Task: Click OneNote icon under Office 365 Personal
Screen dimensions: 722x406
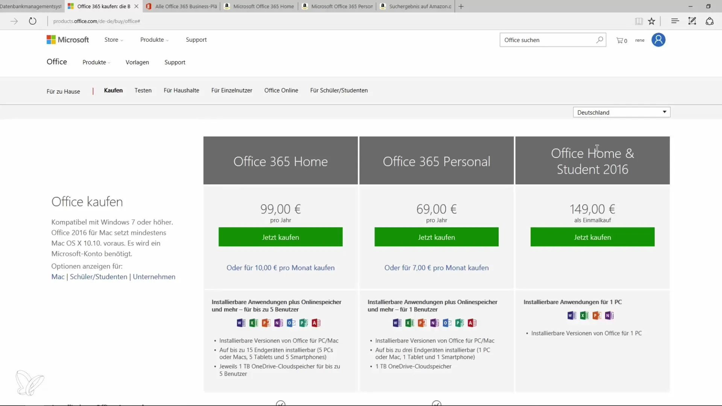Action: tap(435, 323)
